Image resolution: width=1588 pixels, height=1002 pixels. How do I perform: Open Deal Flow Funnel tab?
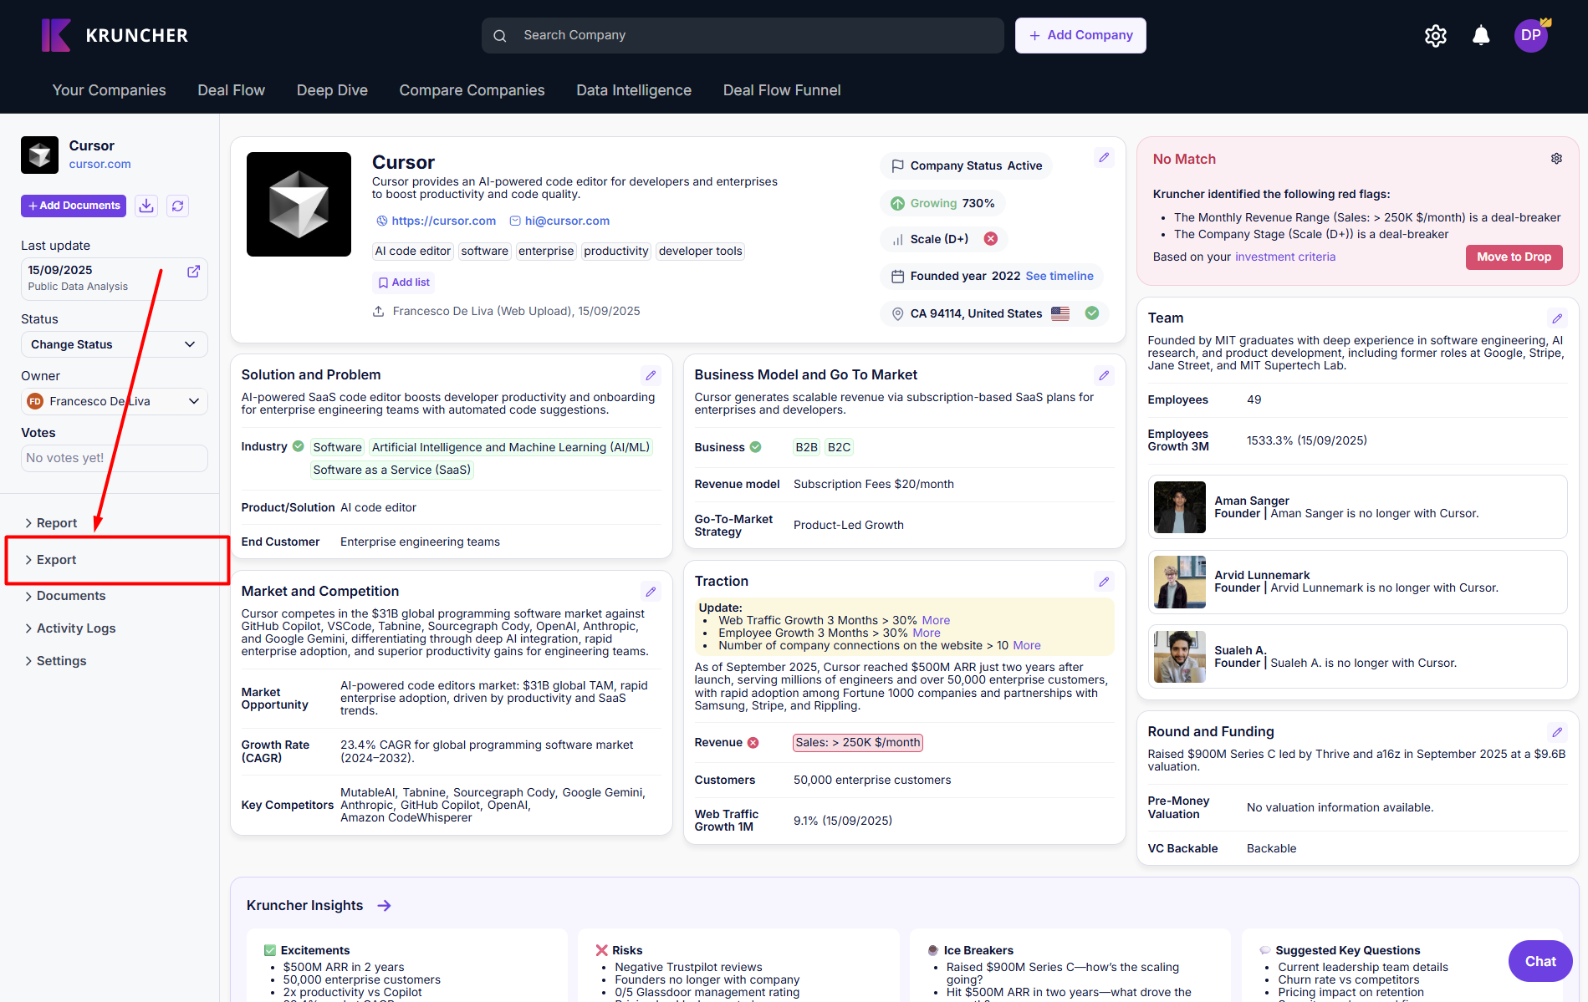coord(782,90)
